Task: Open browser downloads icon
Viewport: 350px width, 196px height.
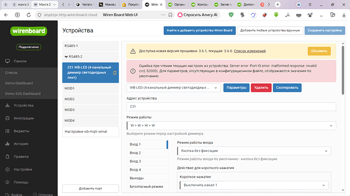Action: (344, 15)
